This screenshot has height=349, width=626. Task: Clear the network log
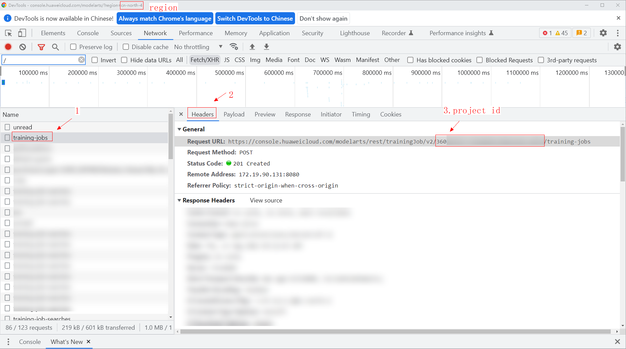point(23,47)
